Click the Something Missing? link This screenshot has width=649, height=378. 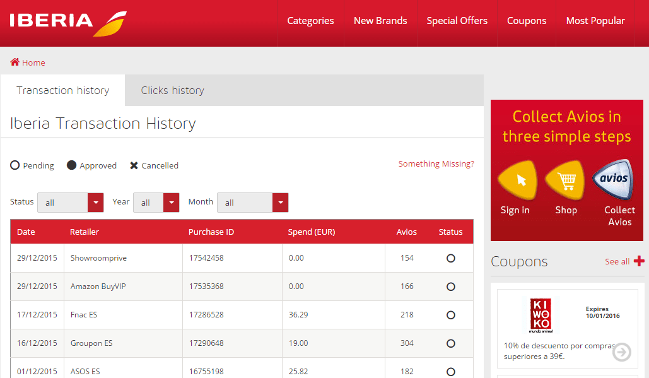(x=436, y=164)
